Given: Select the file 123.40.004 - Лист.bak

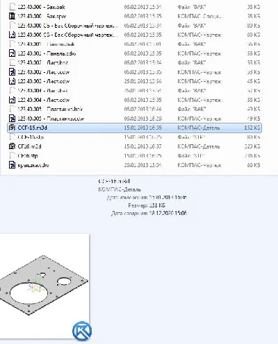Looking at the screenshot, I should pyautogui.click(x=134, y=91).
